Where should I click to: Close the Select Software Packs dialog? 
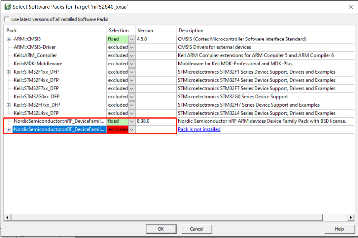[351, 7]
